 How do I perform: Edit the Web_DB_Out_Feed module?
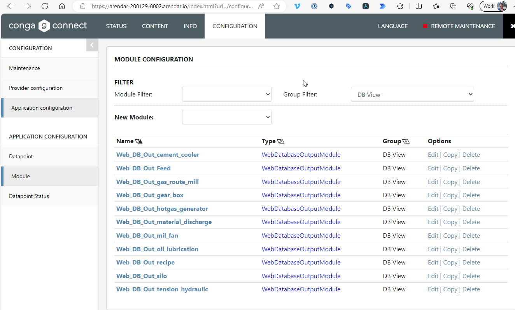click(433, 168)
